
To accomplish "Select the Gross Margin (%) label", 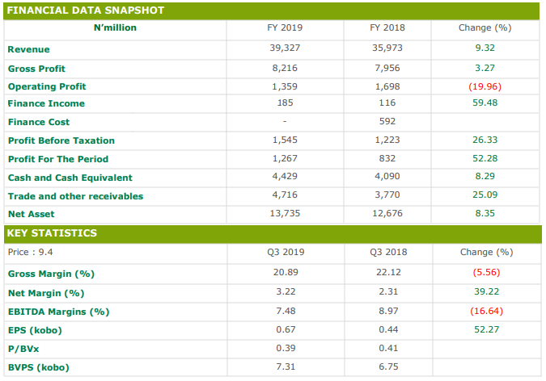I will click(x=51, y=274).
